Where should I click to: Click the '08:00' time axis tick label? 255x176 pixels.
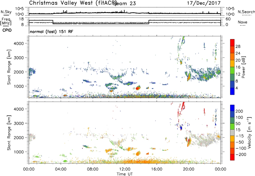click(x=93, y=169)
